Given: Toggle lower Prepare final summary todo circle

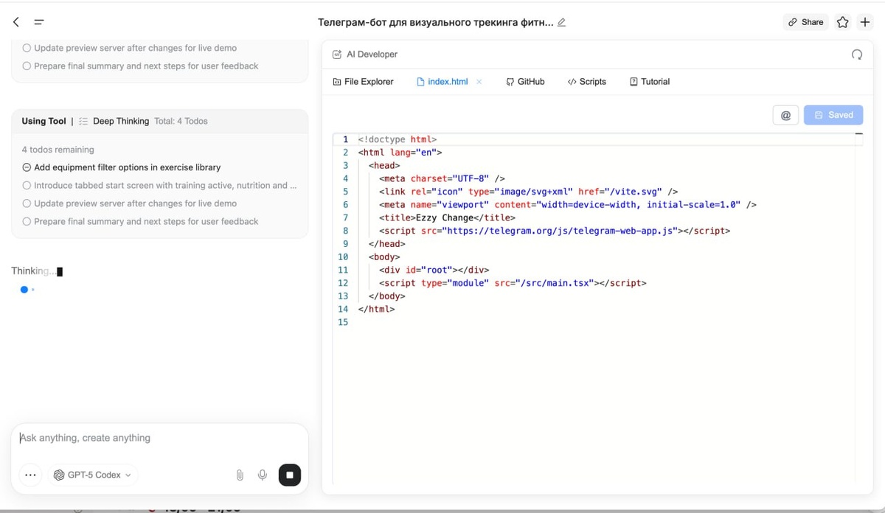Looking at the screenshot, I should (x=27, y=221).
